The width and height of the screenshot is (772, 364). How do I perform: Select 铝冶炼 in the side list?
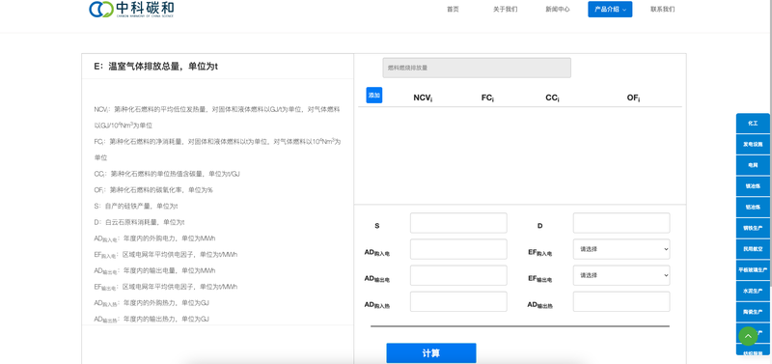(753, 208)
